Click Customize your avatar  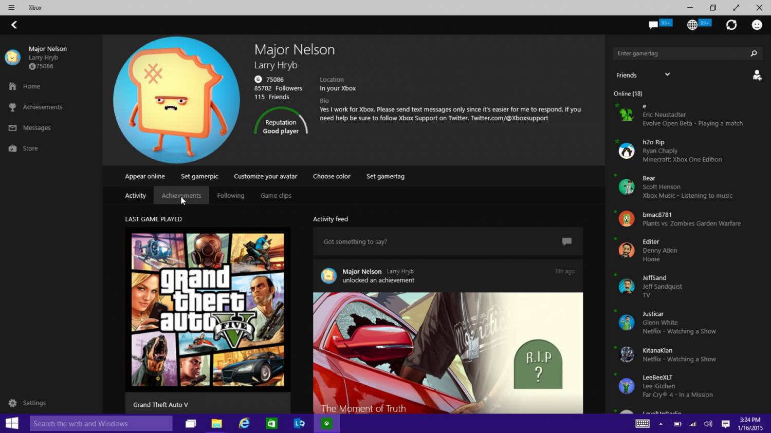pyautogui.click(x=265, y=176)
